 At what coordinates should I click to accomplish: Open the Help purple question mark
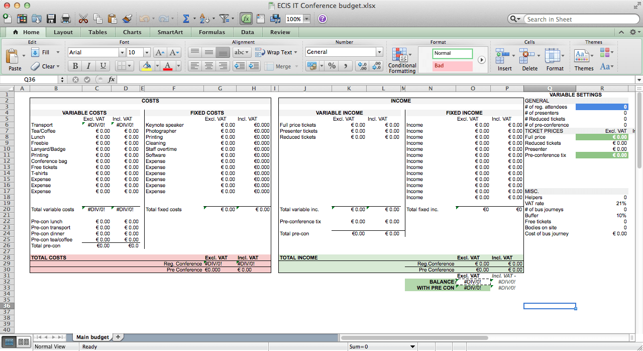point(323,19)
